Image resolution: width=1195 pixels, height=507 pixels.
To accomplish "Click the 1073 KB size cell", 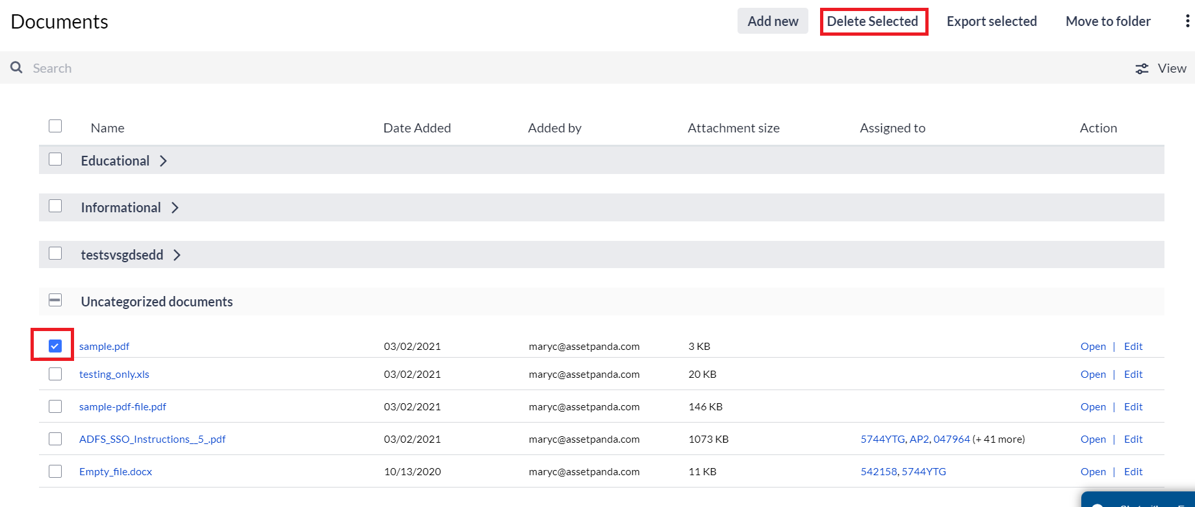I will (708, 439).
